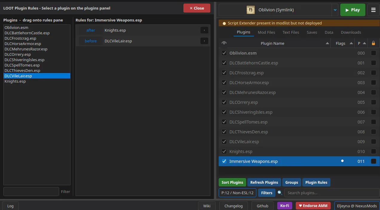Focus the Filter field under the Plugins list
380x210 pixels.
(31, 192)
